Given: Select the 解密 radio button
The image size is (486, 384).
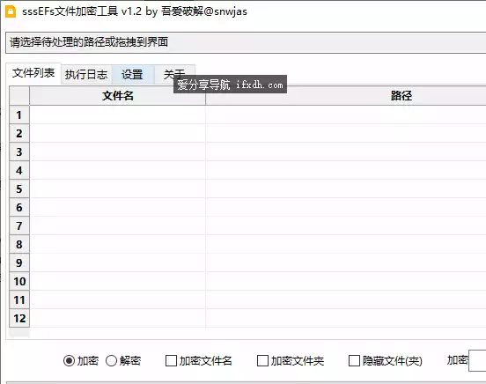Looking at the screenshot, I should tap(111, 361).
